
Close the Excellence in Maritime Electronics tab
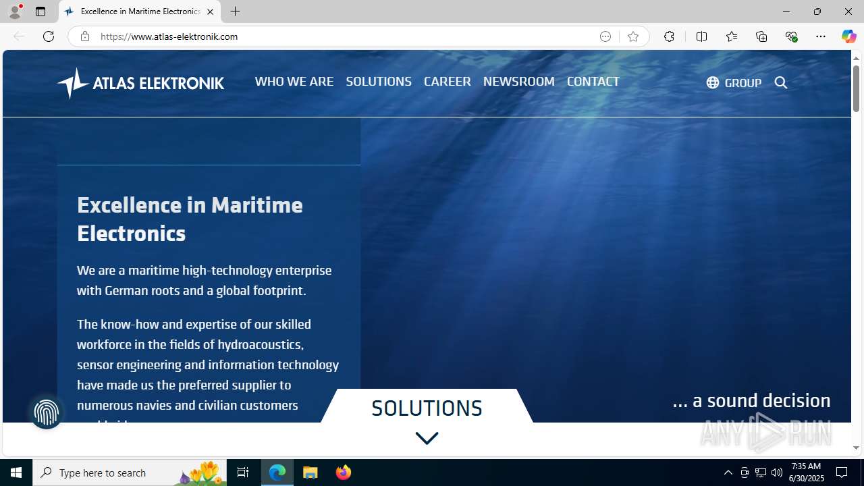pos(210,11)
